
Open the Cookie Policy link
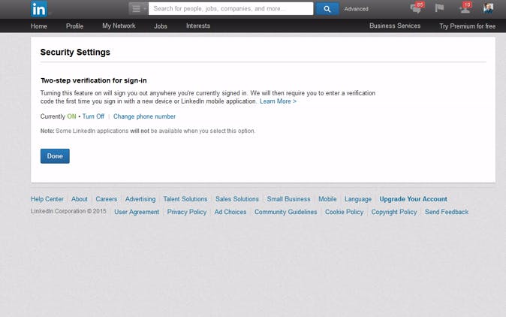click(345, 212)
